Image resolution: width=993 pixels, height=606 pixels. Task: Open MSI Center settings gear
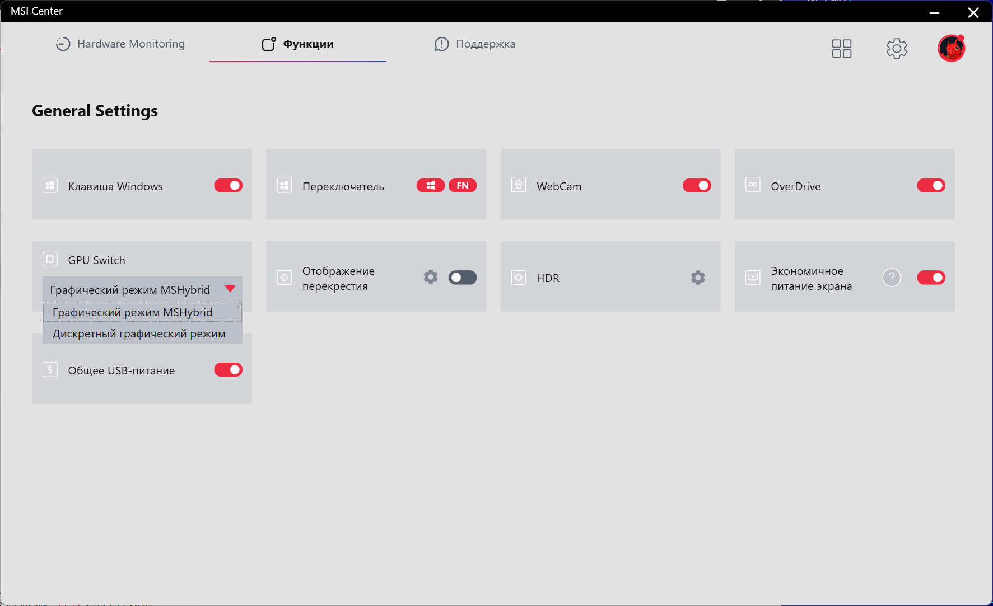click(897, 49)
